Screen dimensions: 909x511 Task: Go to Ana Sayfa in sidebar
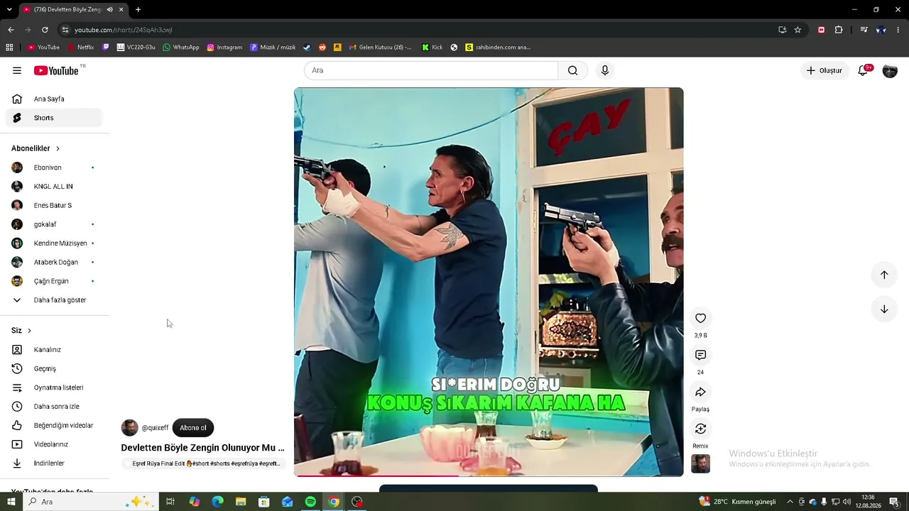54,99
